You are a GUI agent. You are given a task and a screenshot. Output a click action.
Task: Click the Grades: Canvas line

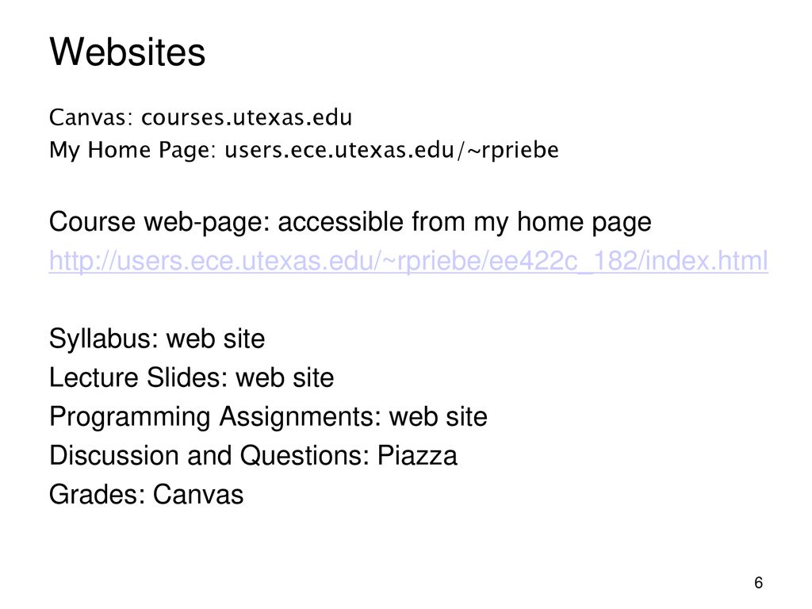coord(146,495)
